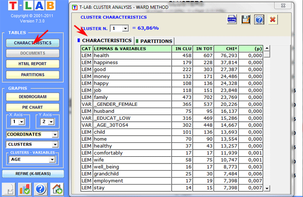
Task: Close the Cluster Analysis window
Action: (283, 5)
